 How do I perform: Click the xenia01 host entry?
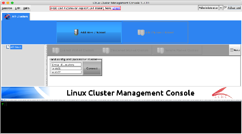(x=66, y=68)
